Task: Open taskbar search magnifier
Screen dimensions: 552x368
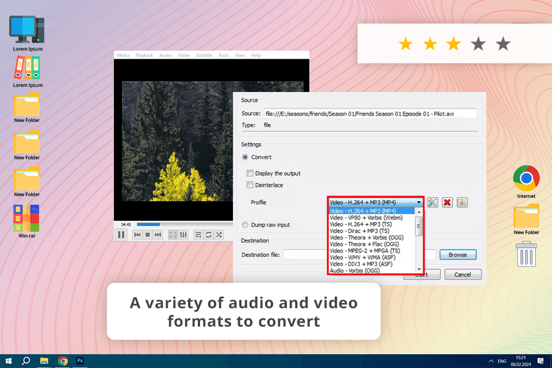Action: [26, 361]
